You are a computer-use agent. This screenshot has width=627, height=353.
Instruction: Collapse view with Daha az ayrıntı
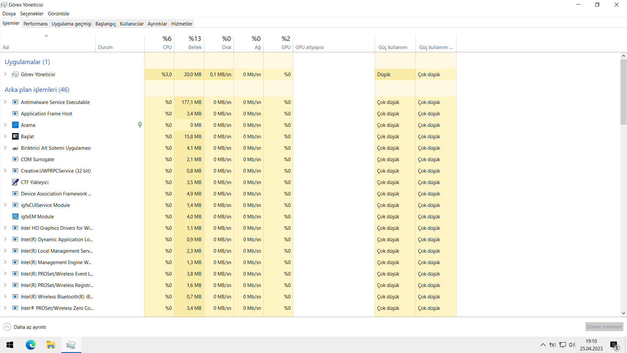coord(25,327)
